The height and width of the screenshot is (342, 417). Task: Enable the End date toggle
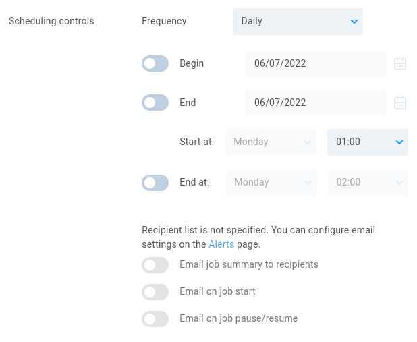(155, 103)
